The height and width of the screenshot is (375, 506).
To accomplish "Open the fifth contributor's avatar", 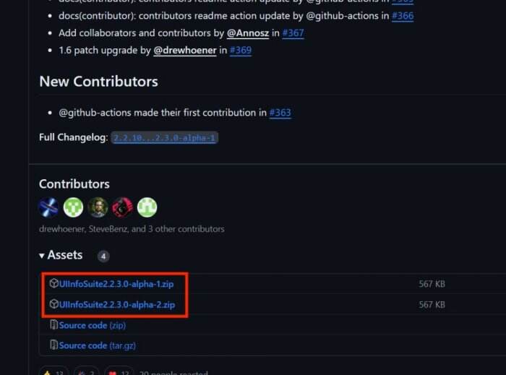I will [147, 207].
